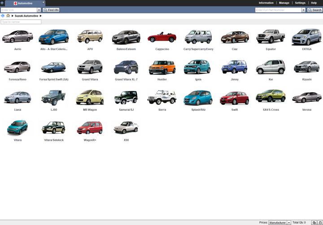Screen dimensions: 323x225
Task: Click the Find VIN button
Action: click(51, 10)
